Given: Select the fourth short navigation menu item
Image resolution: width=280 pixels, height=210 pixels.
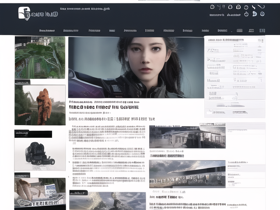Looking at the screenshot, I should 112,31.
